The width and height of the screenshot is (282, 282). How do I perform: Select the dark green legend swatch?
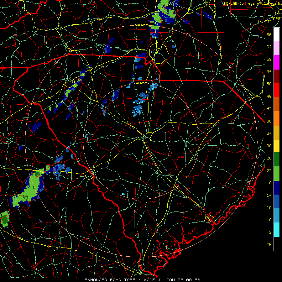pos(277,159)
